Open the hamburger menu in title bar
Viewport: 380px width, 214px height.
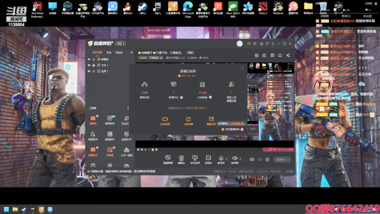273,44
